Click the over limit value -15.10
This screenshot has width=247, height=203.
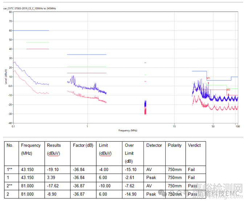coord(131,169)
